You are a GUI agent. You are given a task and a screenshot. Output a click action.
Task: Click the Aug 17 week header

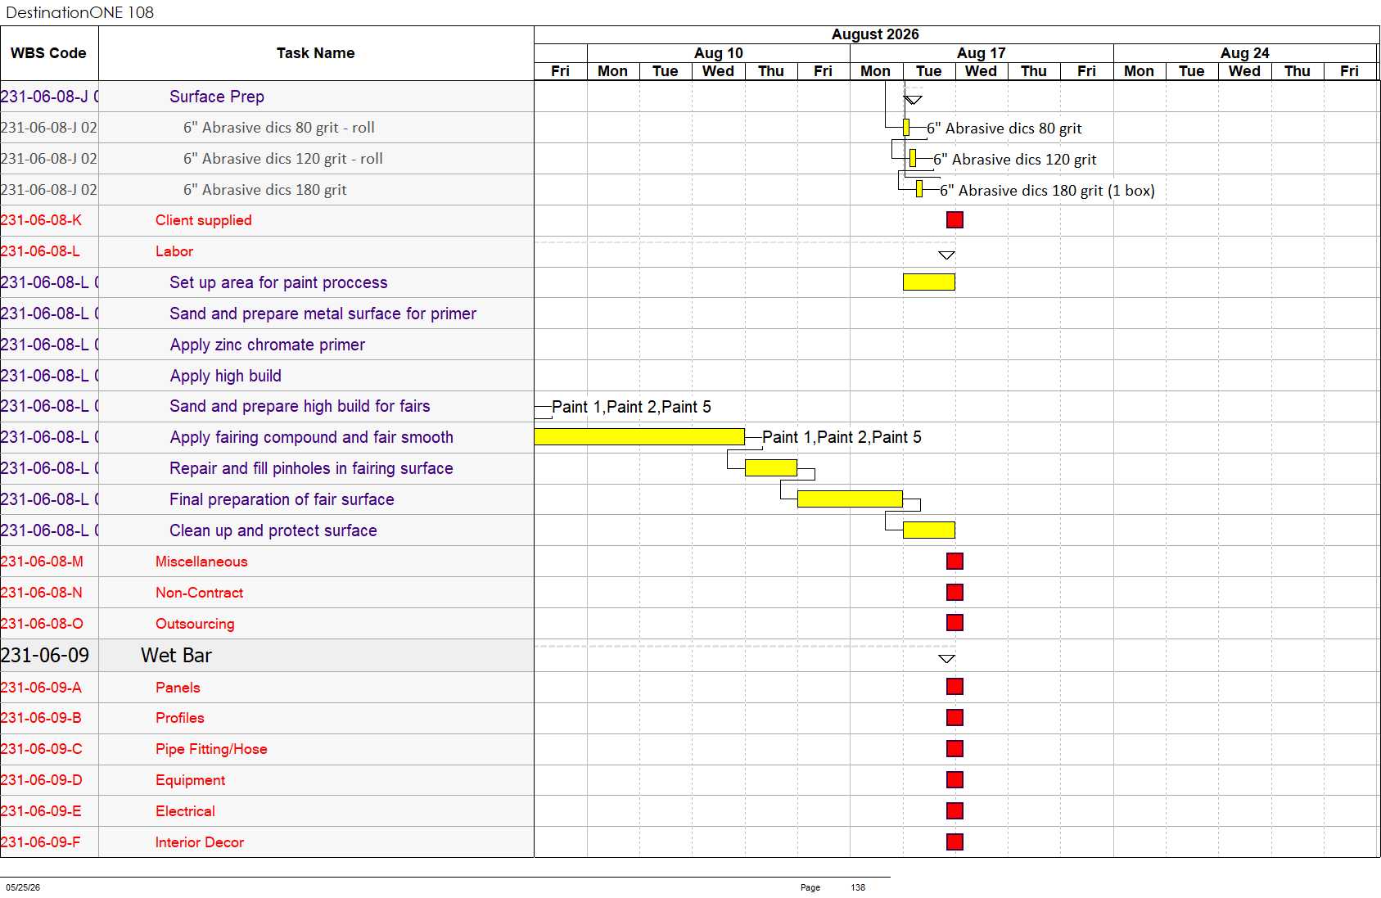(x=982, y=53)
